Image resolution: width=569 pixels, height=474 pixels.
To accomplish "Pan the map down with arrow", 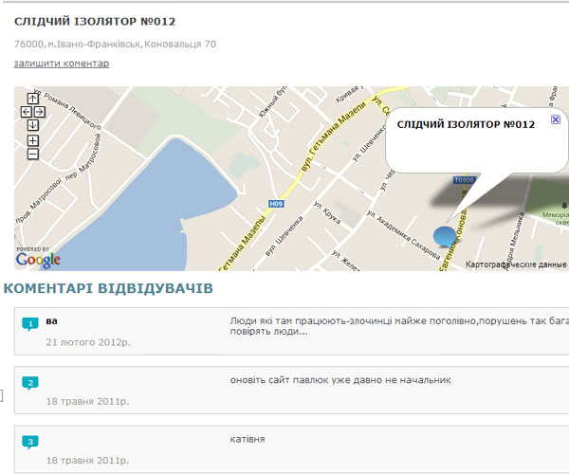I will [32, 125].
